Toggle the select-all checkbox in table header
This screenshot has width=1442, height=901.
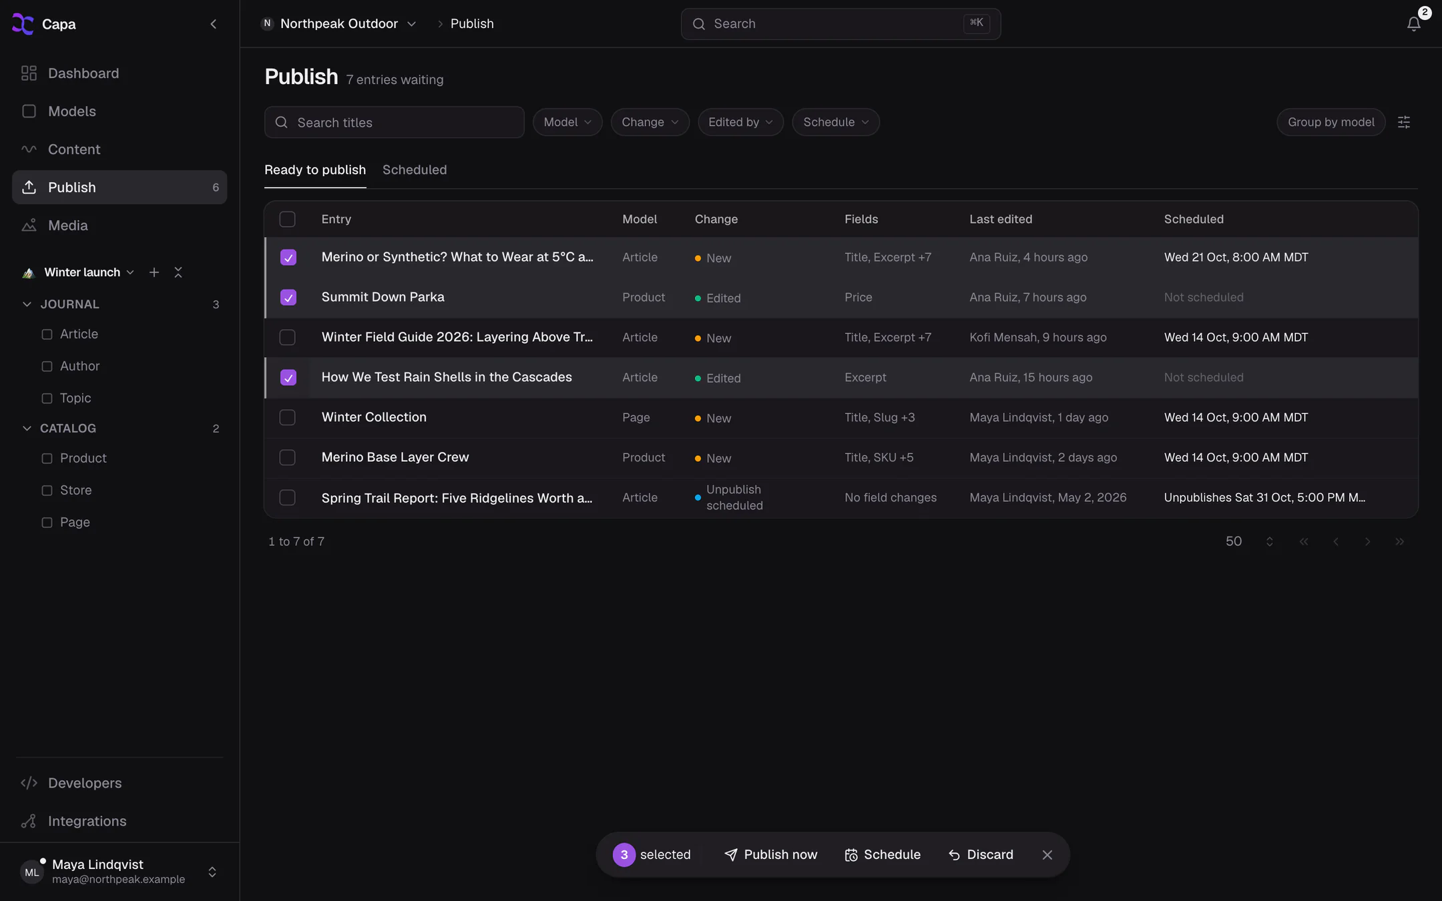287,219
